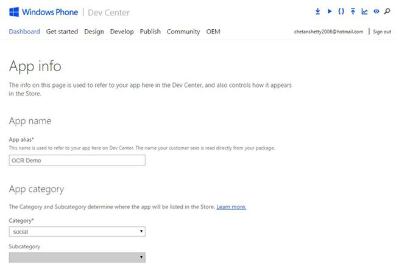Click the curly braces code icon
This screenshot has width=396, height=275.
pos(341,12)
